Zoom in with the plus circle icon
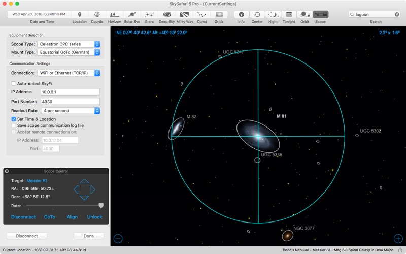This screenshot has height=254, width=406. [x=398, y=238]
